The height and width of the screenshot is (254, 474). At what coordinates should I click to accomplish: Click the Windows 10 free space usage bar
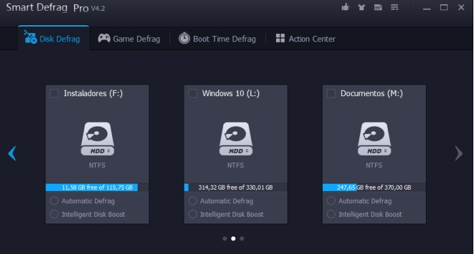tap(235, 187)
